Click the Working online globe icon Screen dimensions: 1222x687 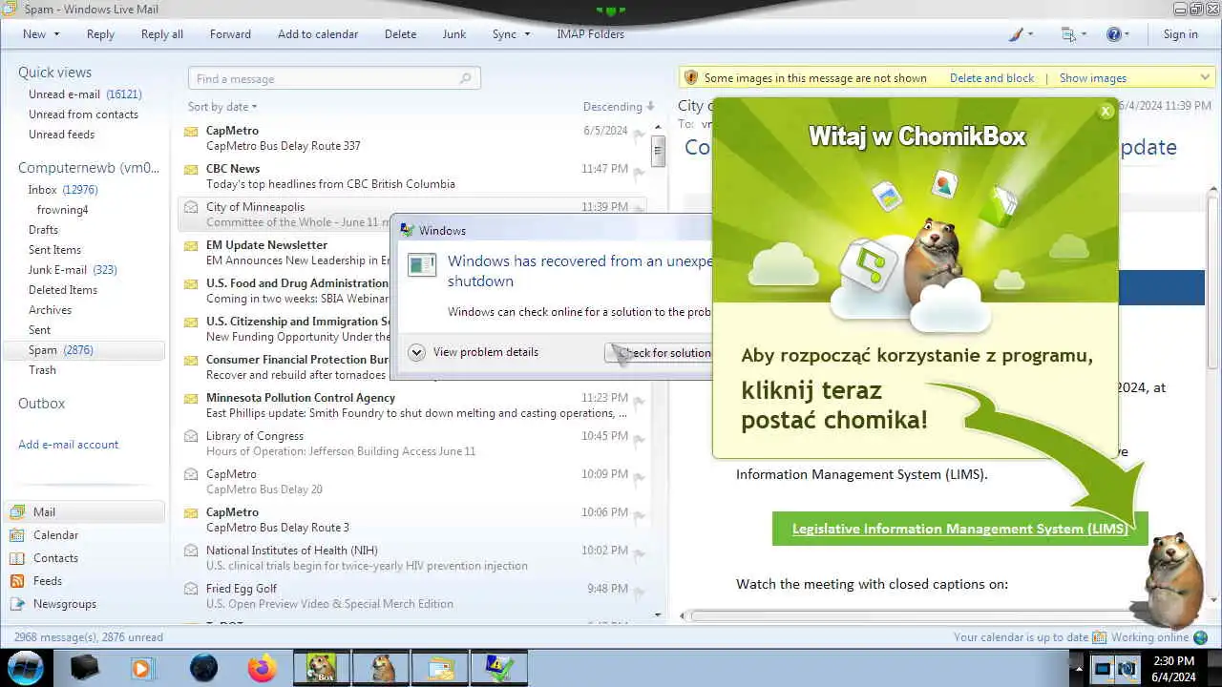coord(1200,637)
